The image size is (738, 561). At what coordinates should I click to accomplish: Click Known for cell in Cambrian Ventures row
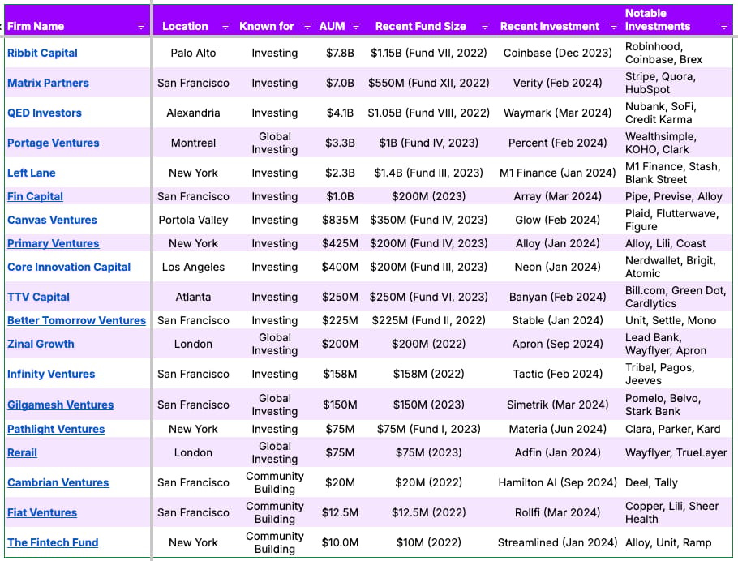click(x=275, y=483)
